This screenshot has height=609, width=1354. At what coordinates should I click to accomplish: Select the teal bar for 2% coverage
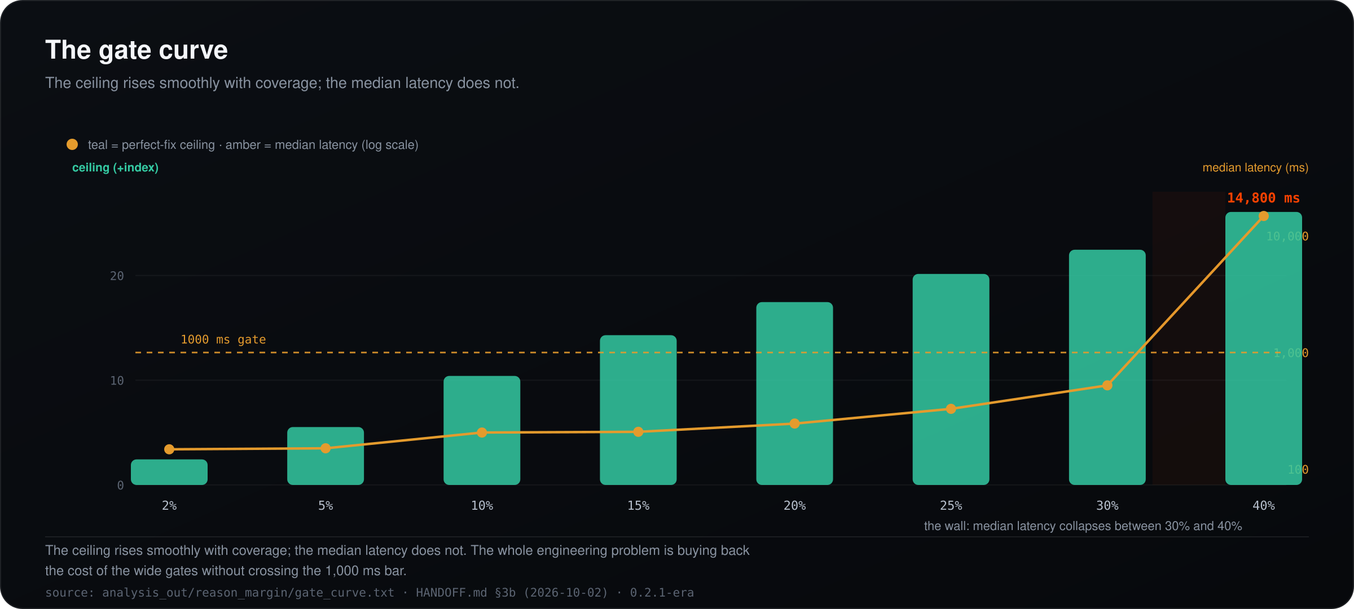(169, 472)
